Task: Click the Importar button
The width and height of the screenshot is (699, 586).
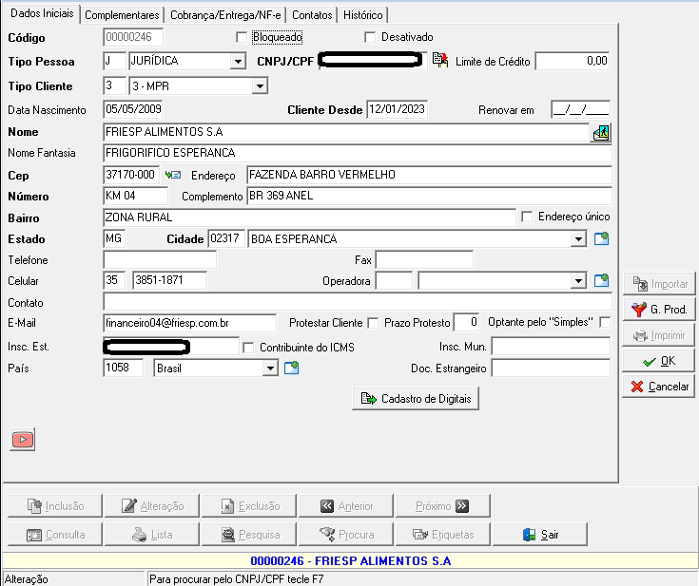Action: click(659, 284)
